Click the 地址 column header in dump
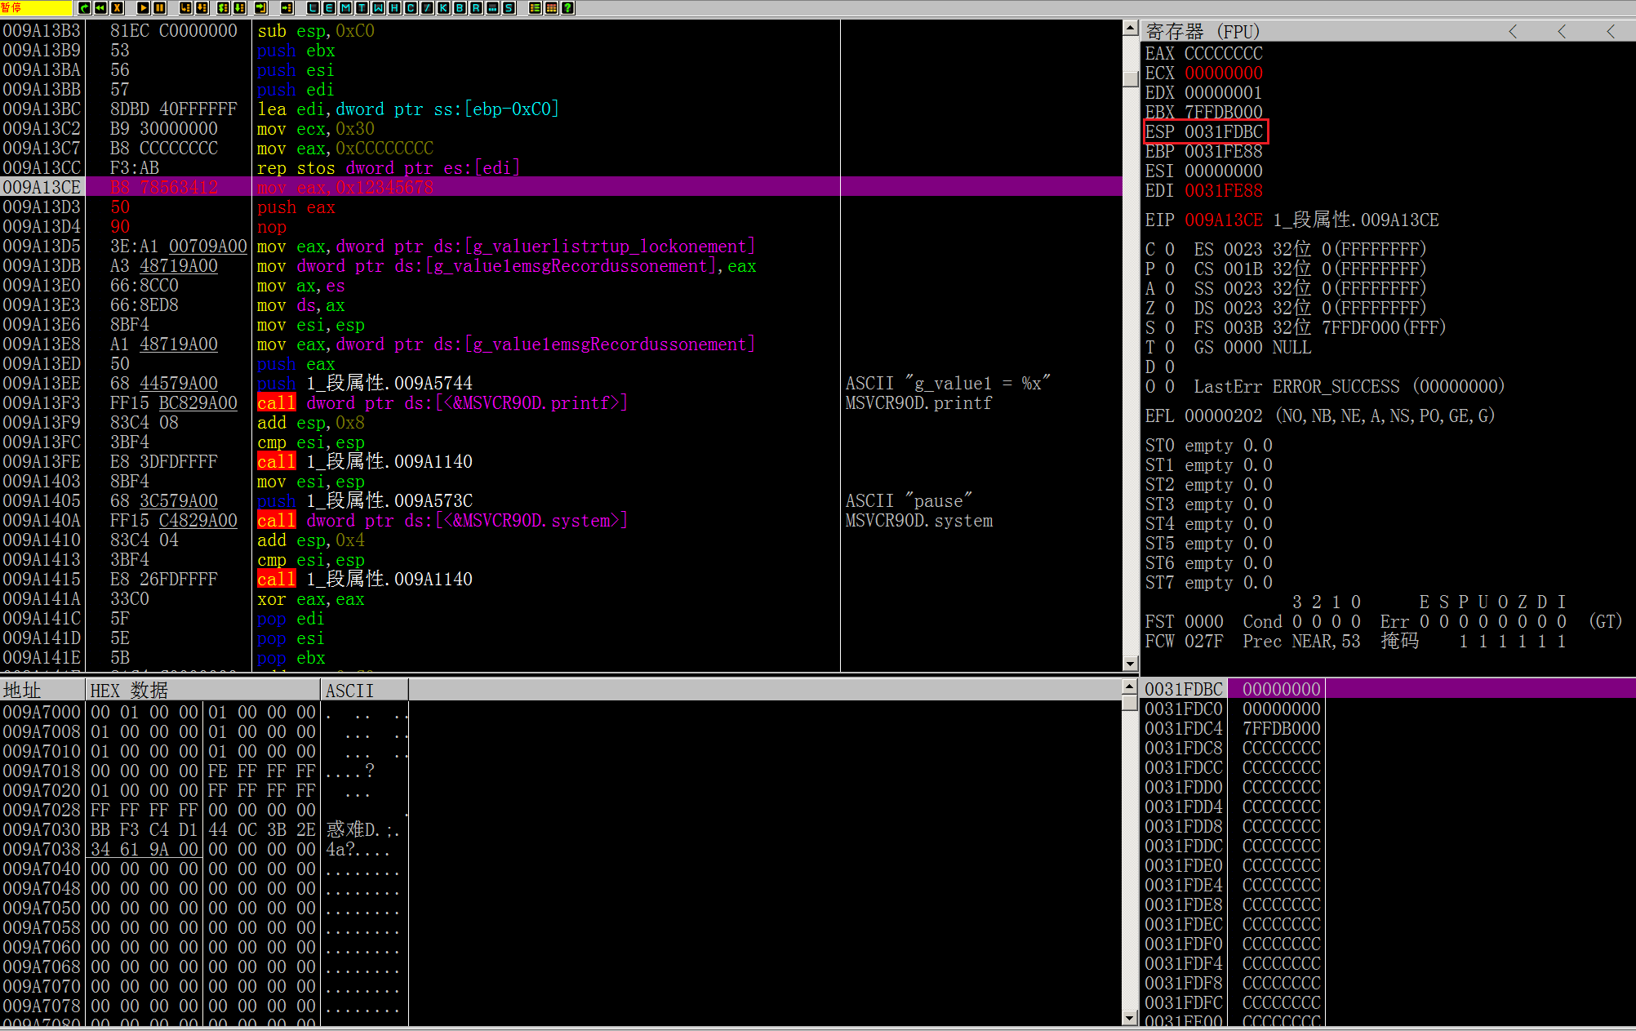Viewport: 1636px width, 1031px height. point(42,690)
